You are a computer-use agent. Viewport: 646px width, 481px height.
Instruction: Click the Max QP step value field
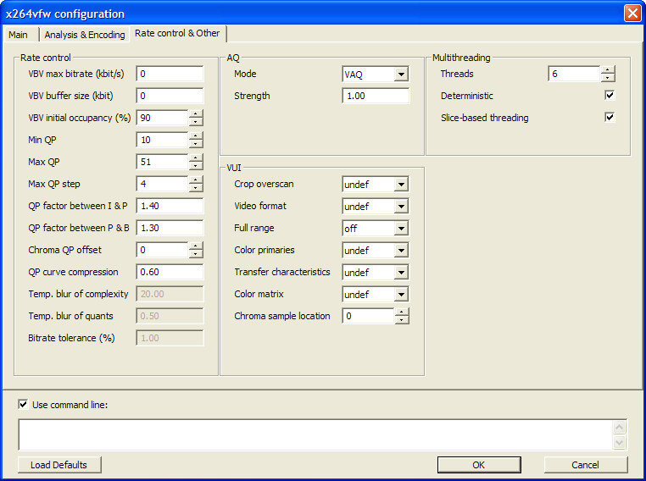point(162,184)
